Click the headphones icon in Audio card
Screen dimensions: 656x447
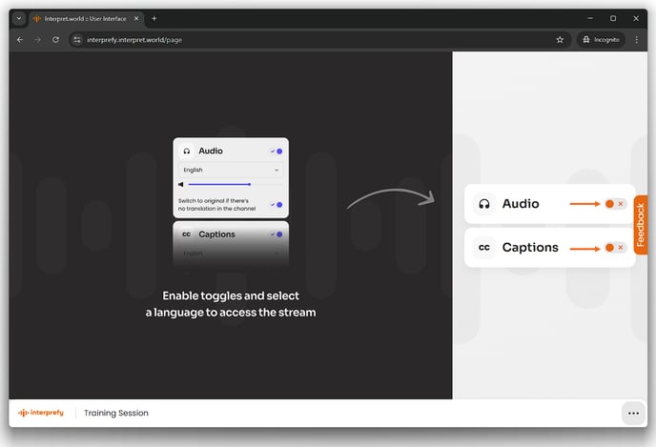pyautogui.click(x=484, y=204)
